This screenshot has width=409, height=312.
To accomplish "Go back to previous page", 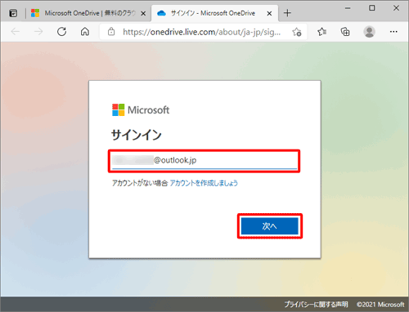I will (16, 32).
